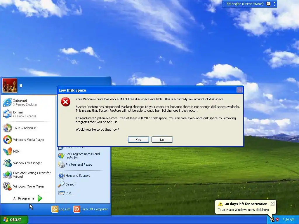
Task: Launch Outlook Express E-mail icon
Action: click(x=7, y=114)
